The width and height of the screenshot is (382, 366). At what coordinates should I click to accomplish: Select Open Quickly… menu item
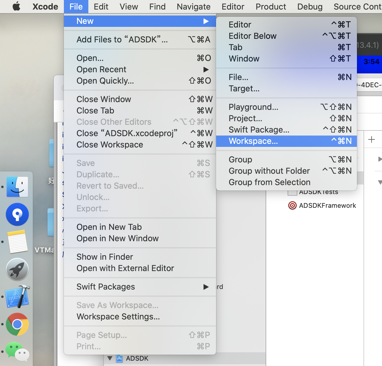tap(140, 81)
